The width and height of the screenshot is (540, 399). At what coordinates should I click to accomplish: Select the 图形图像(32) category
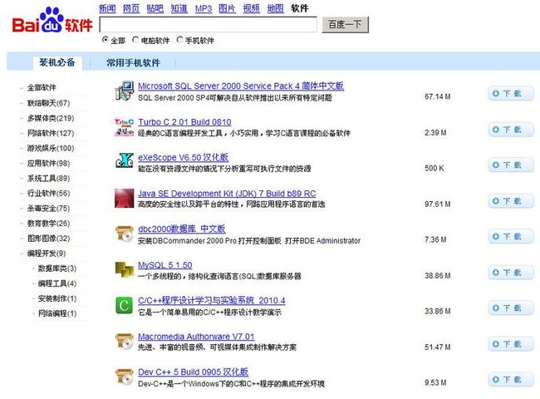tap(48, 239)
